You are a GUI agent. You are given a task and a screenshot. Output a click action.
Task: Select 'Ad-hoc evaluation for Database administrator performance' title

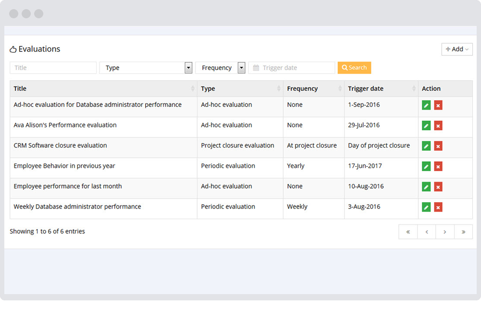tap(98, 104)
